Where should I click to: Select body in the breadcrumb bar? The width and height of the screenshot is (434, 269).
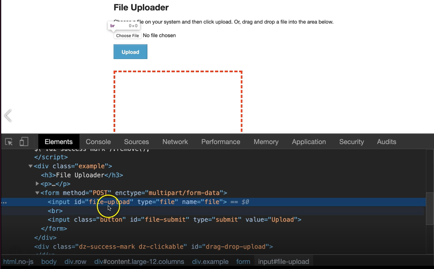coord(49,262)
